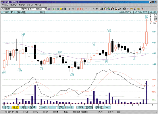Switch to daily chart with green 日 icon

54,9
